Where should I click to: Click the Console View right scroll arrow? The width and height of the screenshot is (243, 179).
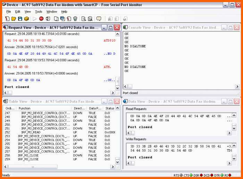[237, 87]
